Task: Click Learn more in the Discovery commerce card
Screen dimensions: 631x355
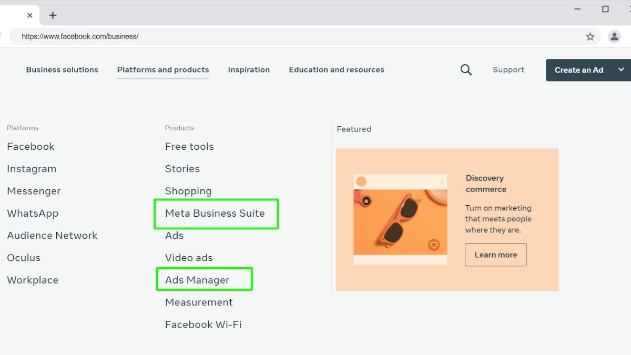Action: (x=495, y=255)
